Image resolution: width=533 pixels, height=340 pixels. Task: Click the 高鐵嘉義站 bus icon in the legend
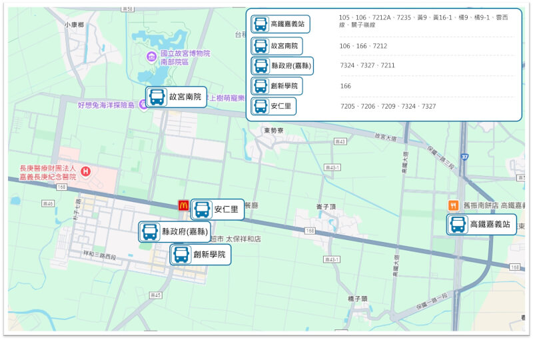tap(261, 25)
